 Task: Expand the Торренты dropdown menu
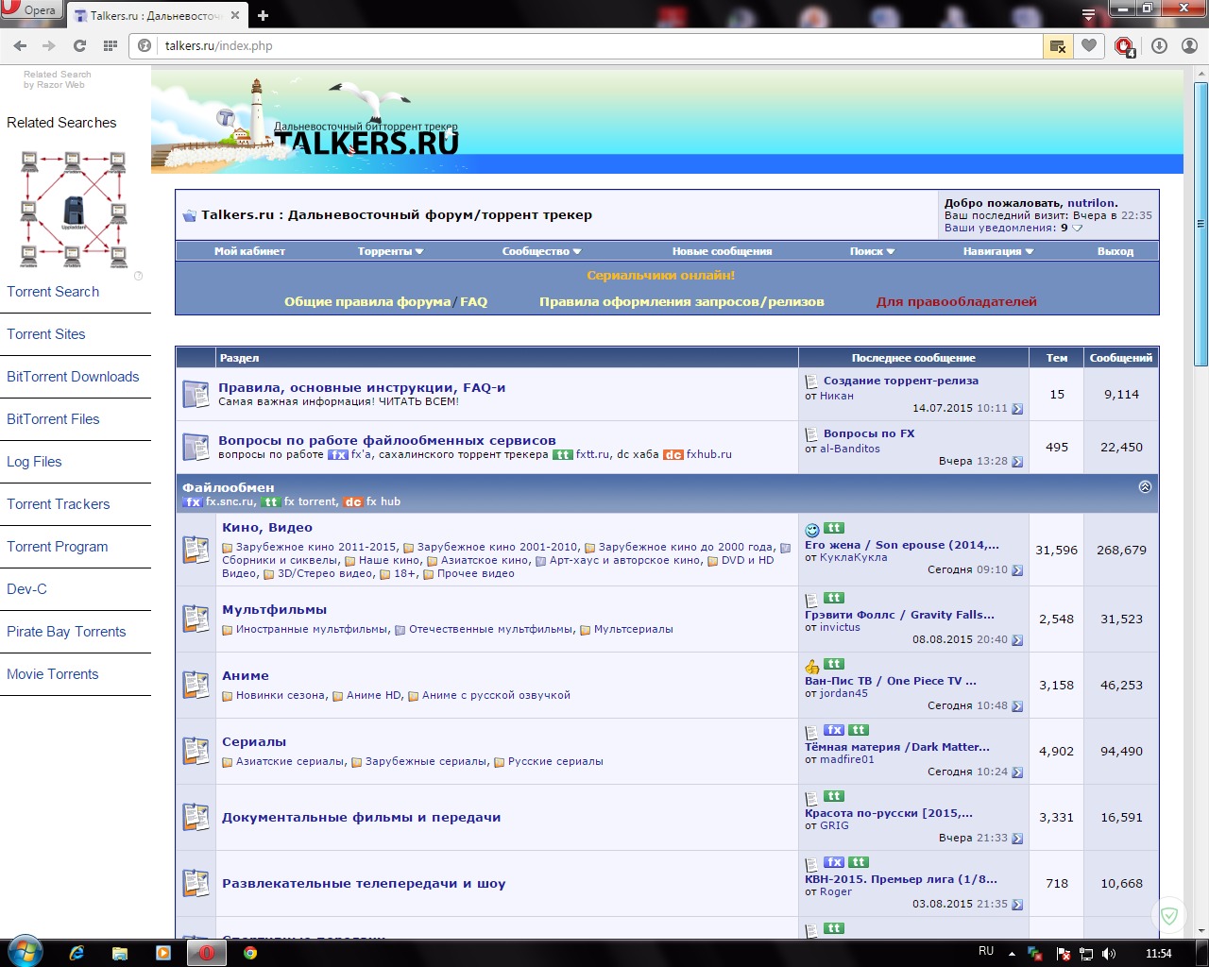coord(390,251)
